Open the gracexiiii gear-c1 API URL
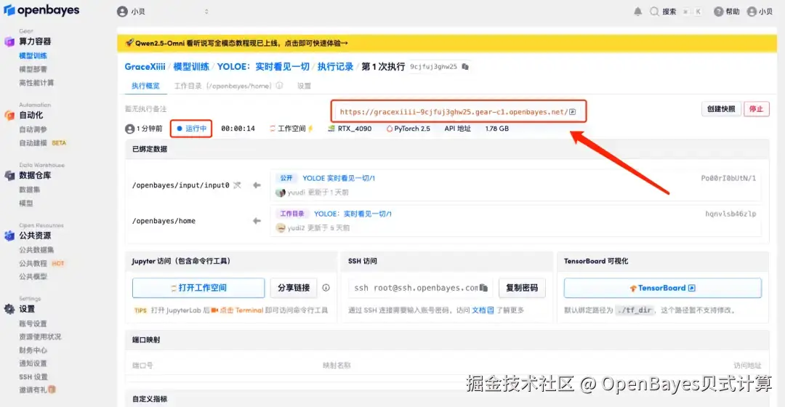The image size is (785, 407). click(x=454, y=112)
